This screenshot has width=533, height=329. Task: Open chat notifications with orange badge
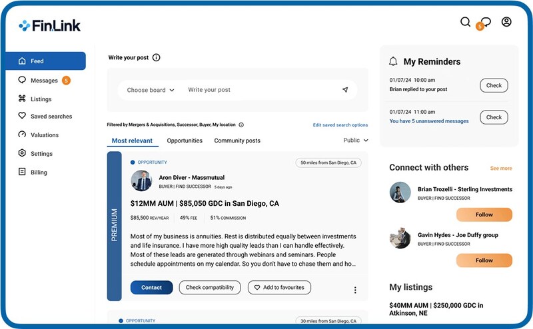[484, 23]
